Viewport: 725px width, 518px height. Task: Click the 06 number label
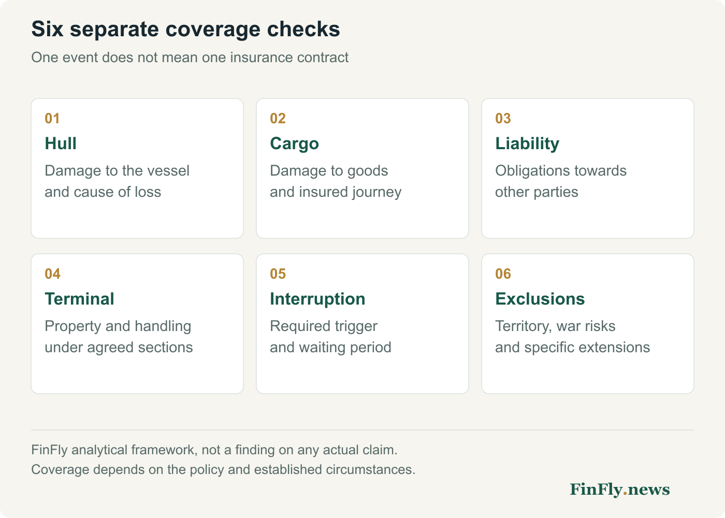[503, 274]
